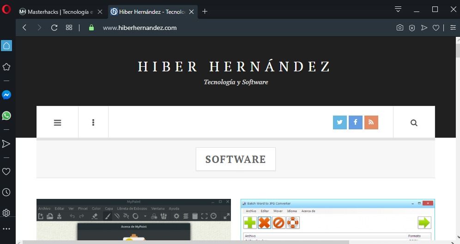Go forward to next page
Viewport: 460px width, 244px height.
coord(39,28)
